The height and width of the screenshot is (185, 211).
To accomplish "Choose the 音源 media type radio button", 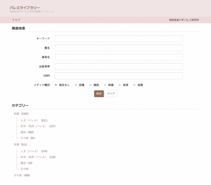I will point(120,85).
